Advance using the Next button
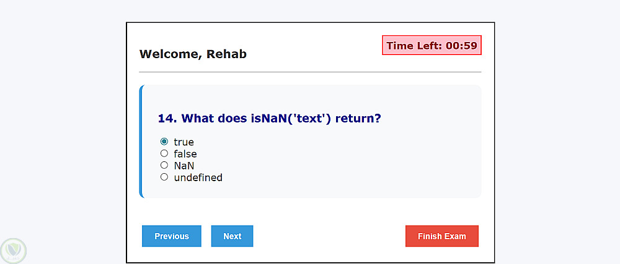 click(232, 236)
